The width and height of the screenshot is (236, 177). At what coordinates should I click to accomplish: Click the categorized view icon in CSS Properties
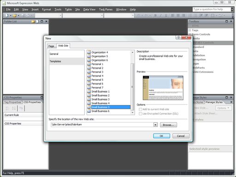click(x=7, y=108)
